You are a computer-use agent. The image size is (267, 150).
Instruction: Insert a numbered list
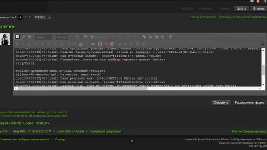click(62, 45)
